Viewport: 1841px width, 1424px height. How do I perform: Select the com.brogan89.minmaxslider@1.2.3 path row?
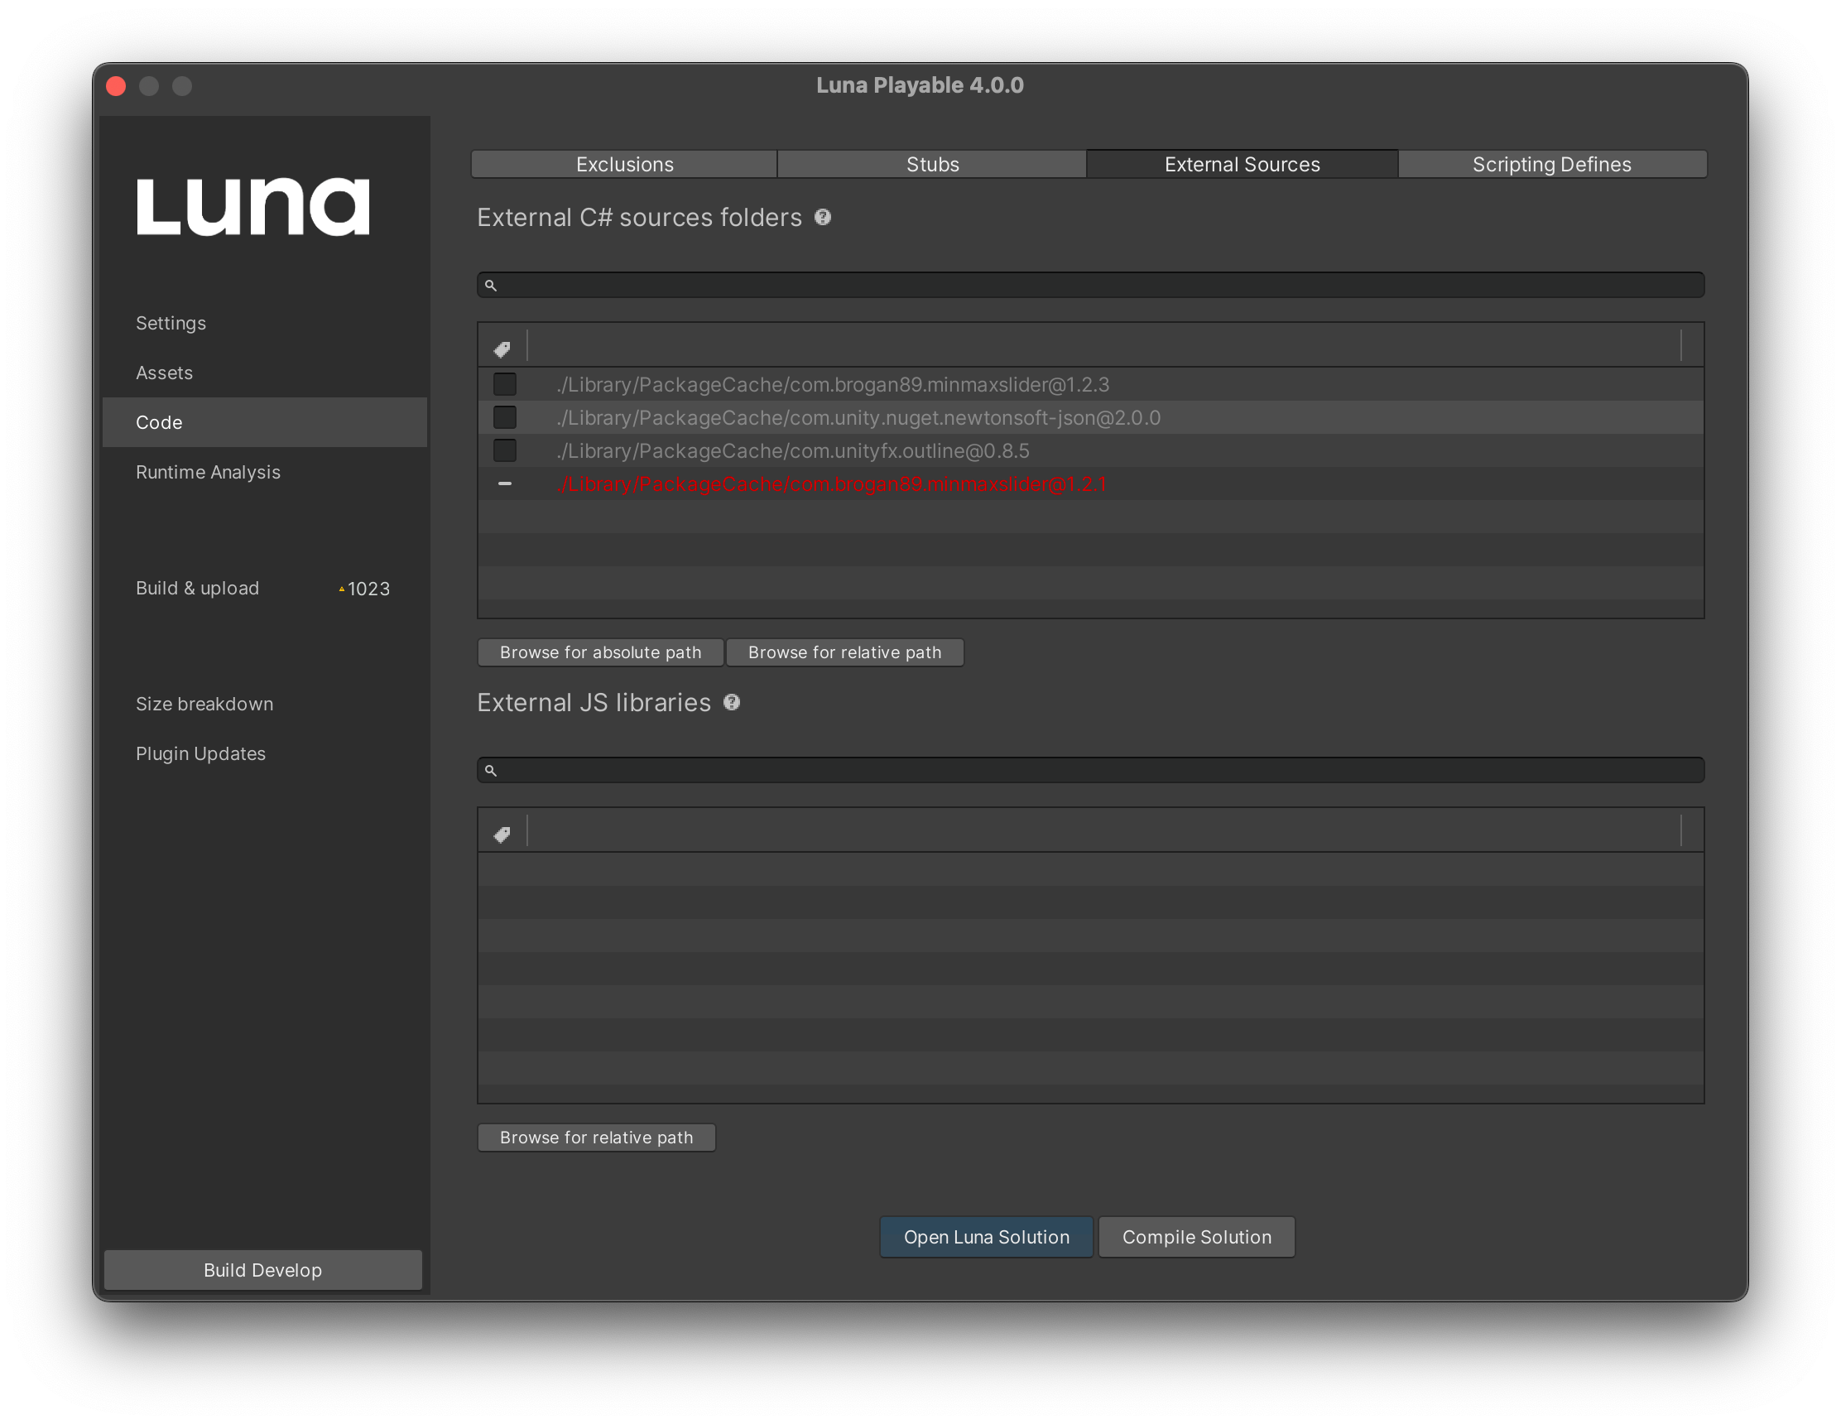(1091, 384)
